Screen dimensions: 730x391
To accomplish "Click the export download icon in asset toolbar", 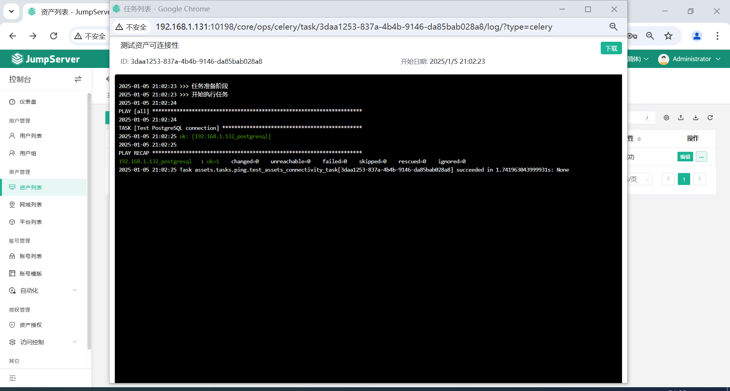I will pyautogui.click(x=696, y=118).
